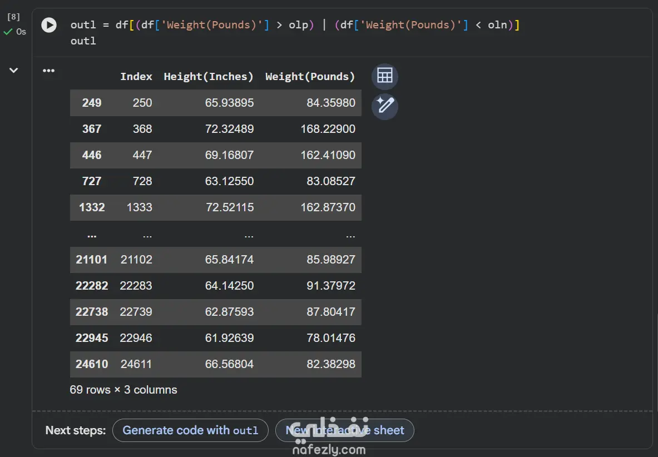Run the outl code cell
Image resolution: width=658 pixels, height=457 pixels.
(x=49, y=25)
